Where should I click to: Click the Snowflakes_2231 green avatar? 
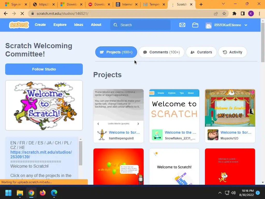[x=157, y=135]
